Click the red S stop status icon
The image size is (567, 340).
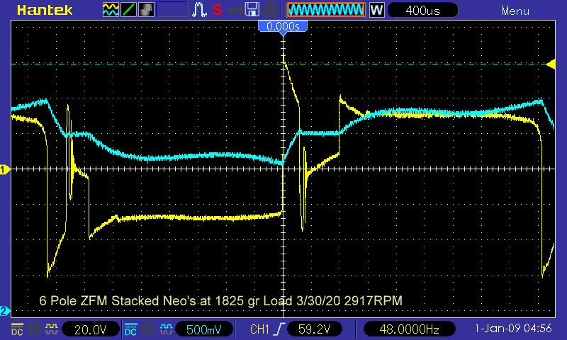217,10
